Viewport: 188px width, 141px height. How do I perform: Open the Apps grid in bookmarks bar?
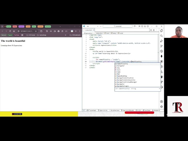[x=22, y=35]
